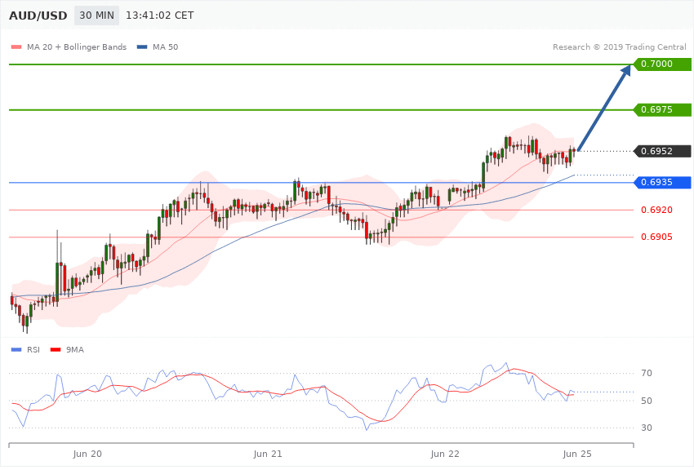Click the AUD/USD pair title
The height and width of the screenshot is (470, 694).
pos(38,16)
